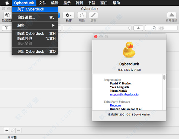Click the version 6.6.0 (28133) text
This screenshot has width=179, height=139.
(129, 70)
